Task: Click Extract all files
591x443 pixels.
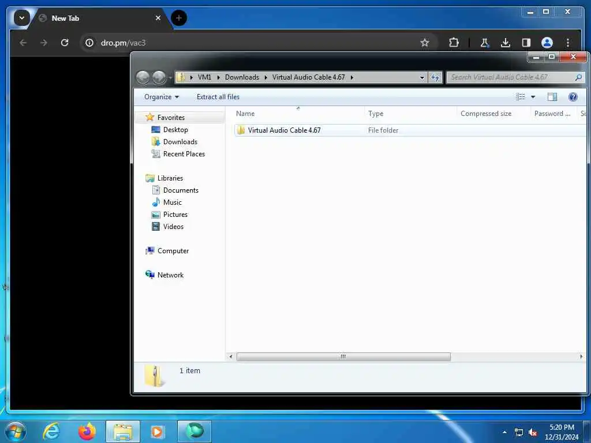Action: 218,97
